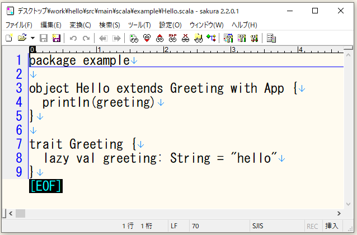Click the vertical scrollbar up arrow

click(348, 55)
